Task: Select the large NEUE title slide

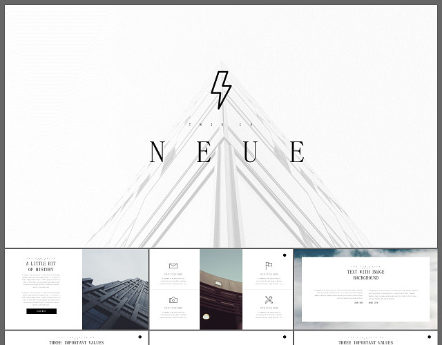Action: pyautogui.click(x=221, y=126)
